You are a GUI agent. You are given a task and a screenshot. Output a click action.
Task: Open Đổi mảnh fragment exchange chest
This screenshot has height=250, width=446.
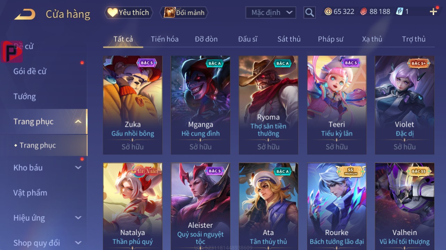[184, 13]
